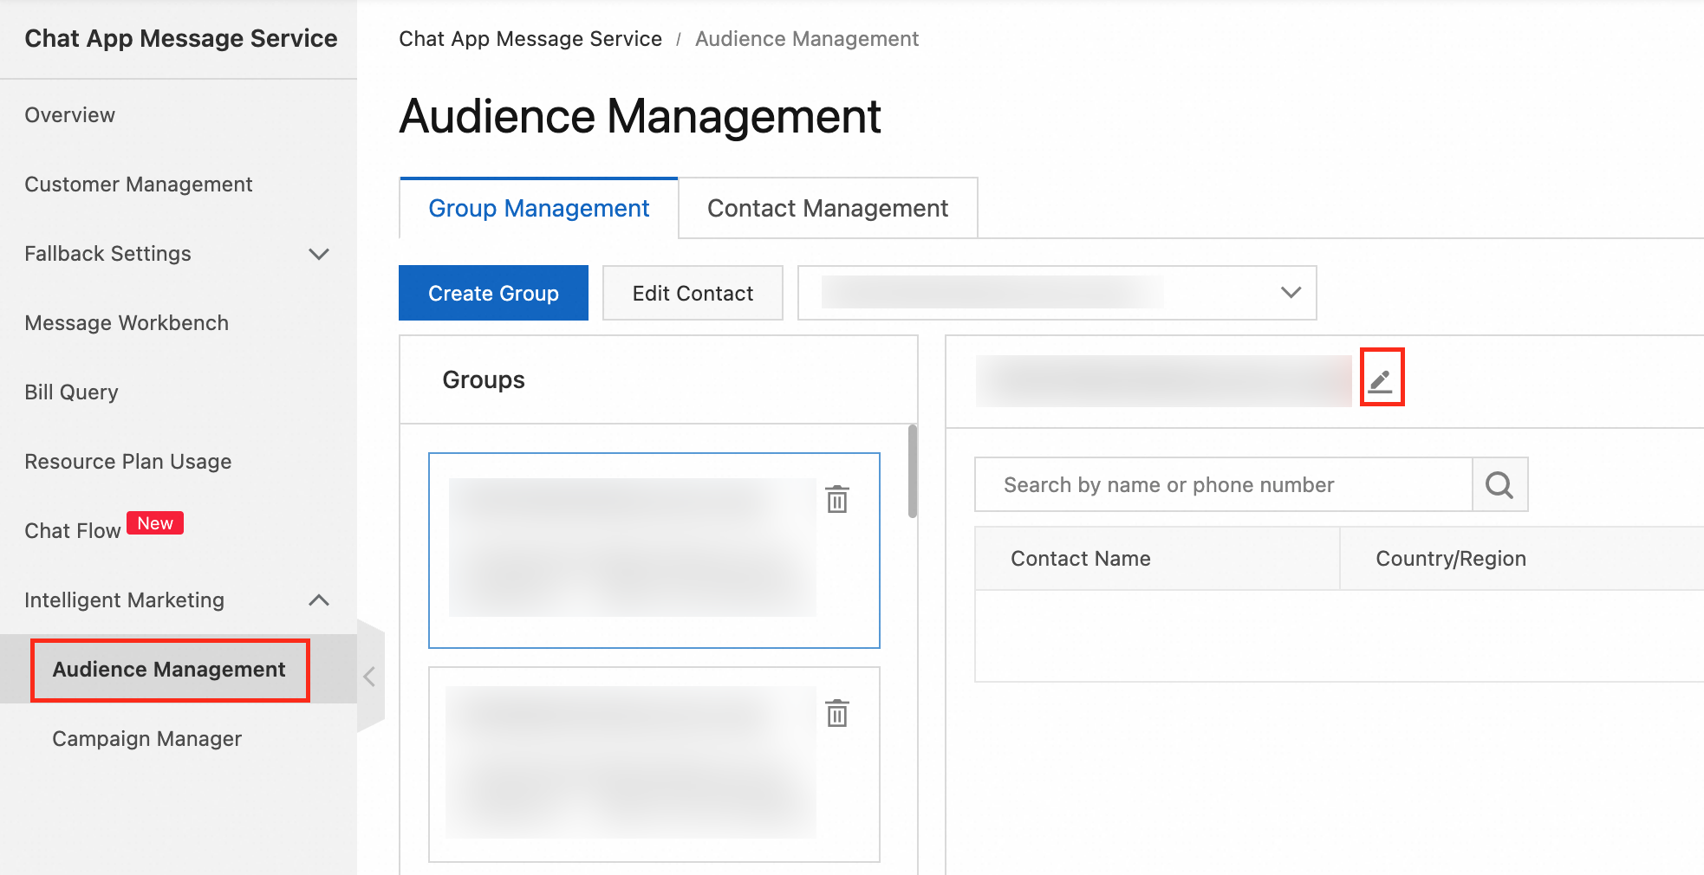Viewport: 1704px width, 875px height.
Task: Expand the Fallback Settings menu chevron
Action: 319,254
